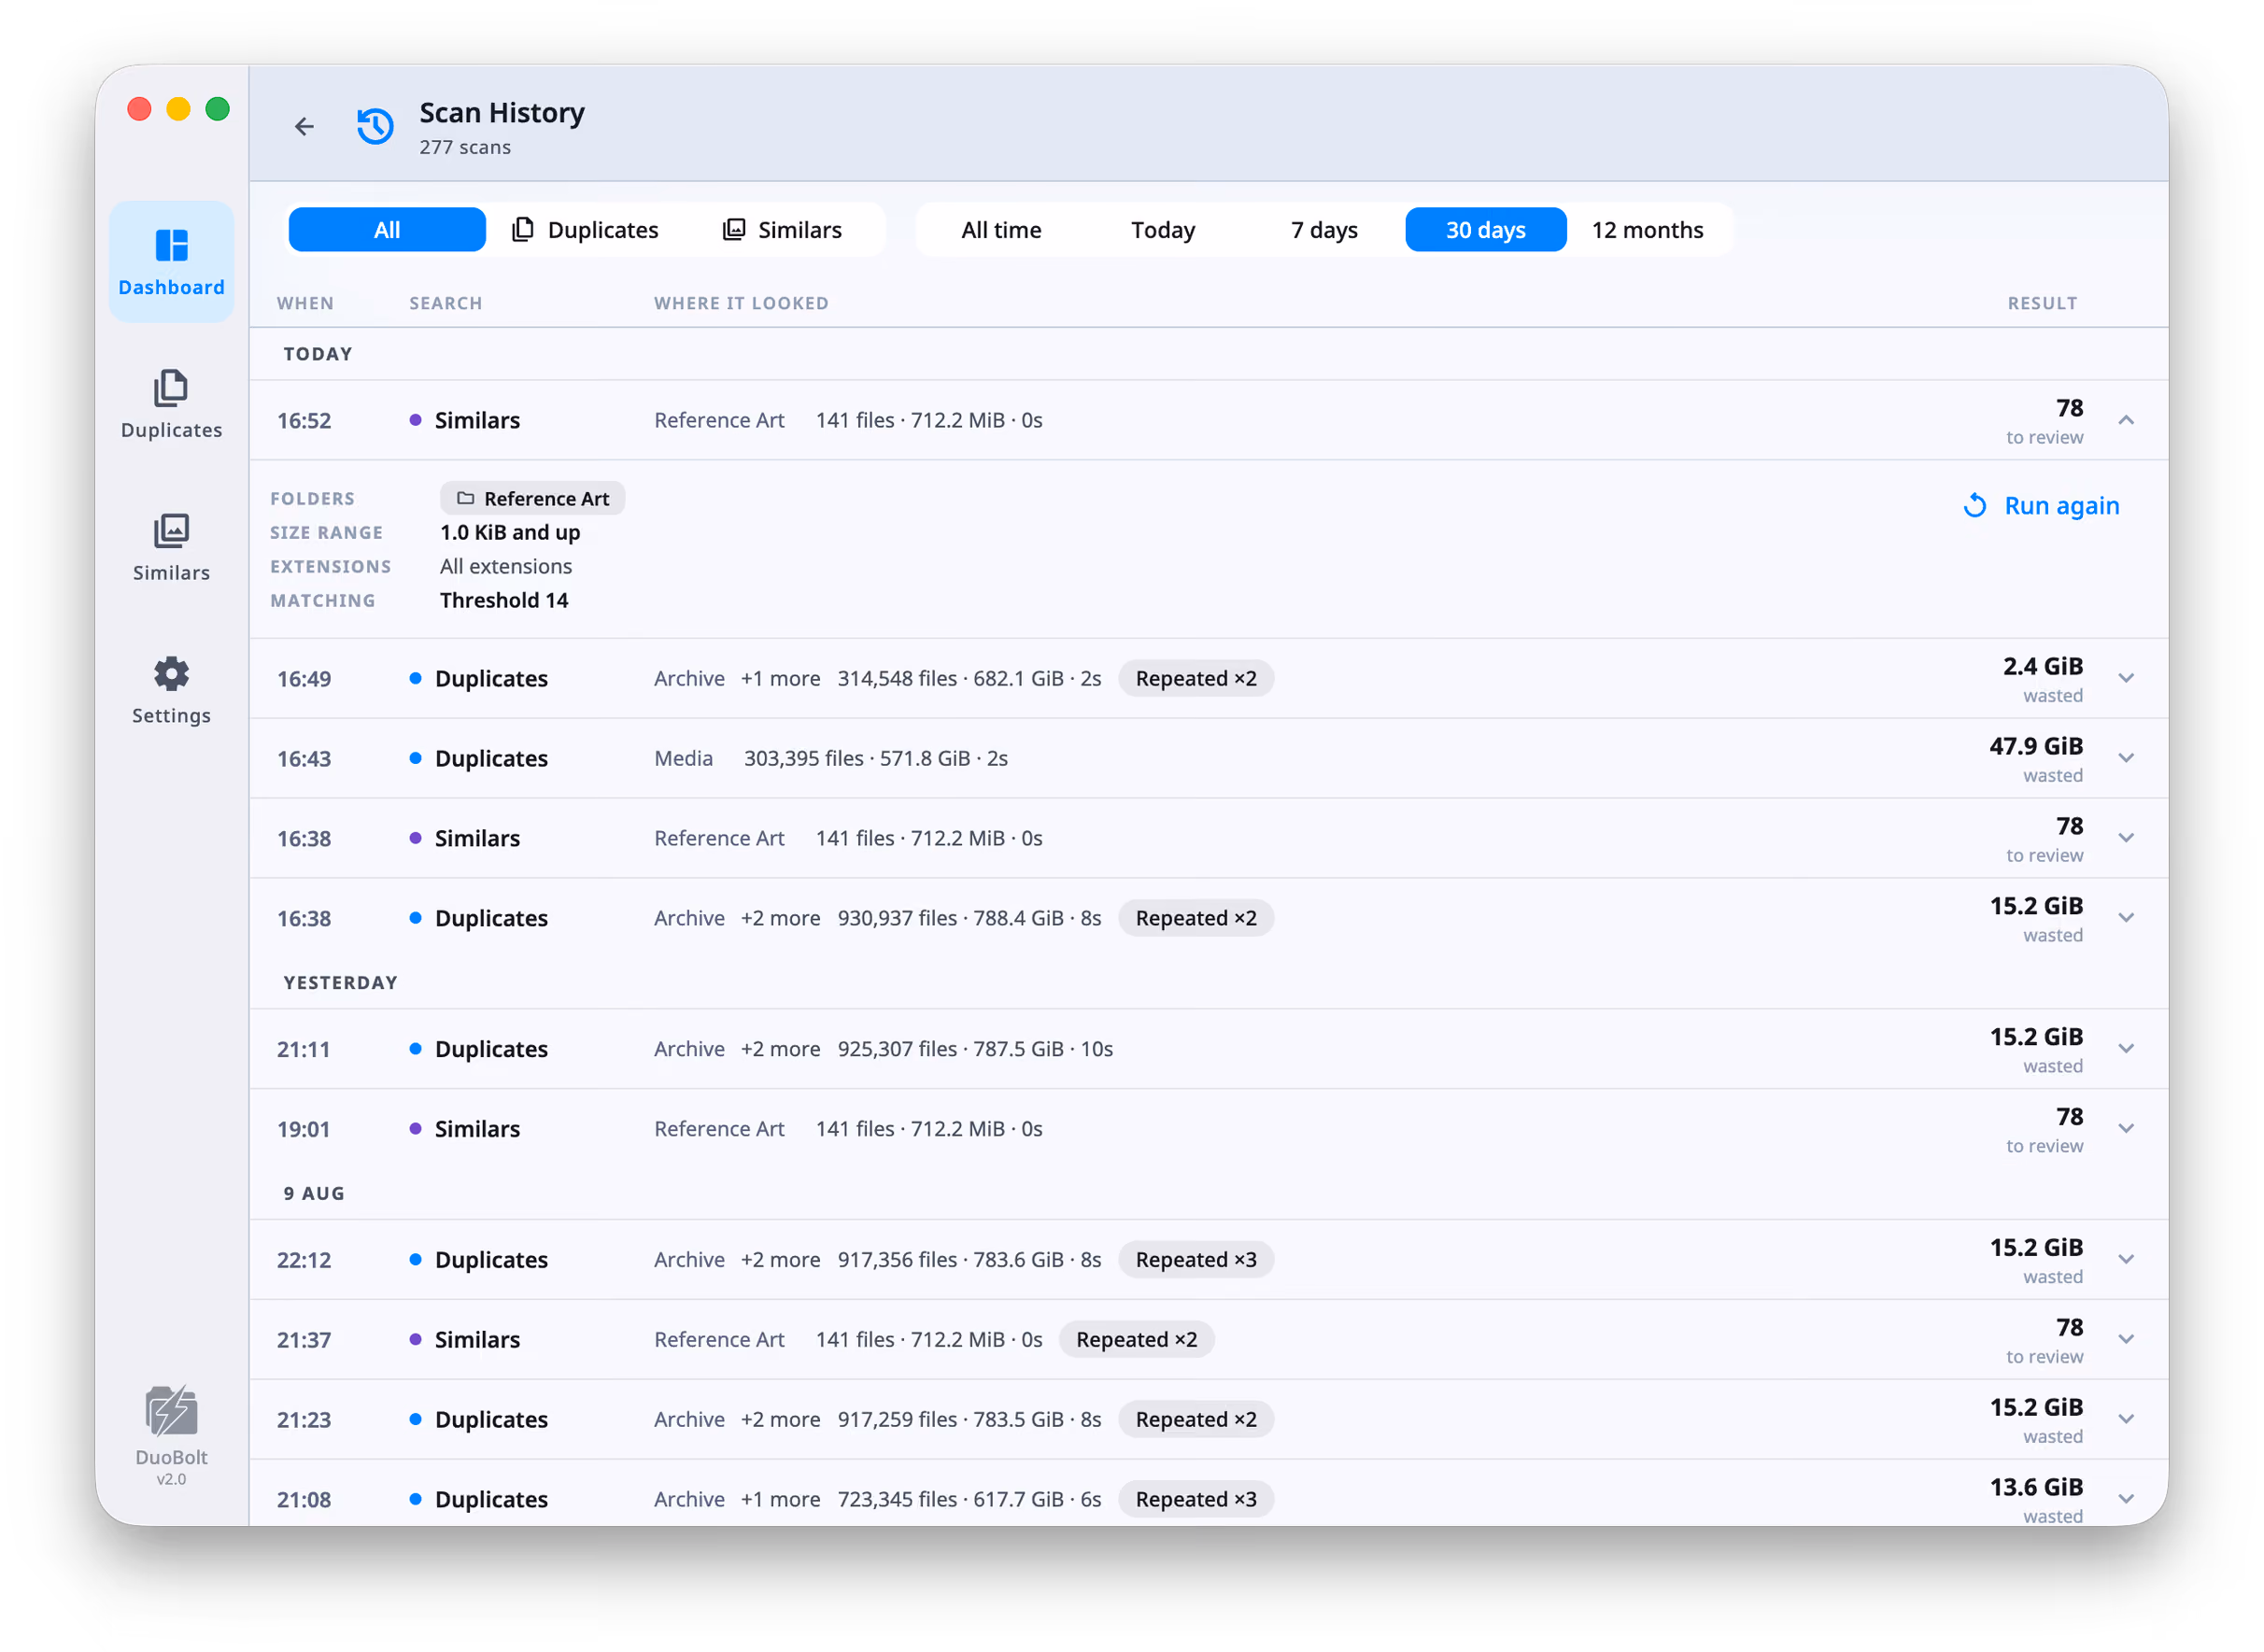Expand the 21:08 Duplicates scan row

pyautogui.click(x=2126, y=1500)
